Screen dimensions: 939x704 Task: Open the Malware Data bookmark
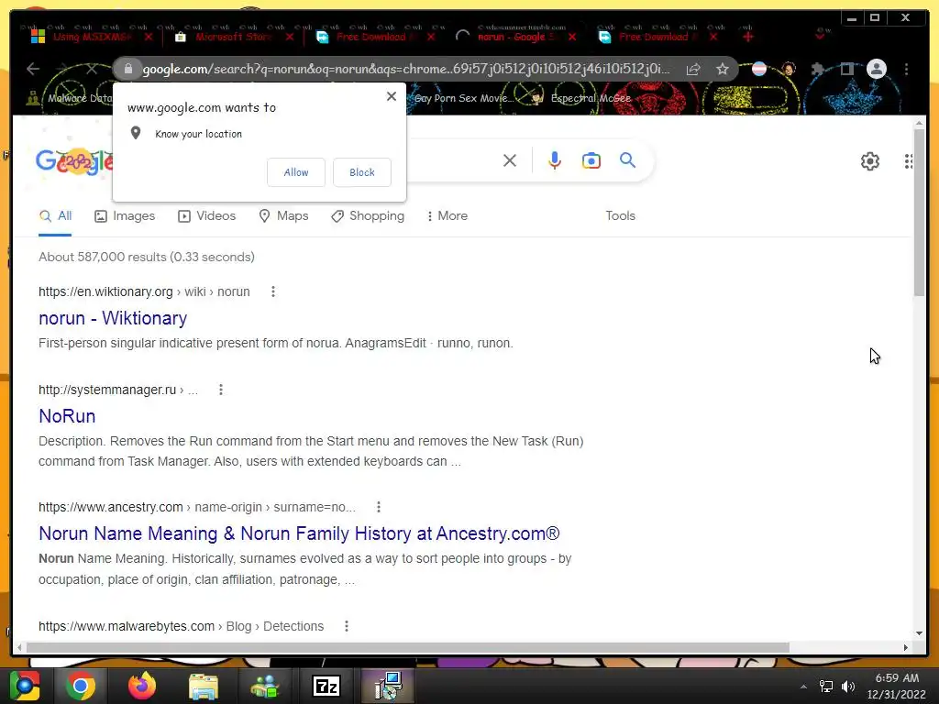pyautogui.click(x=69, y=98)
